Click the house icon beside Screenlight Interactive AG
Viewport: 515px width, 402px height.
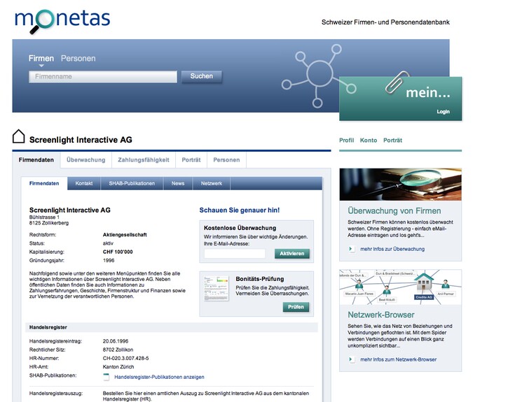pyautogui.click(x=18, y=136)
